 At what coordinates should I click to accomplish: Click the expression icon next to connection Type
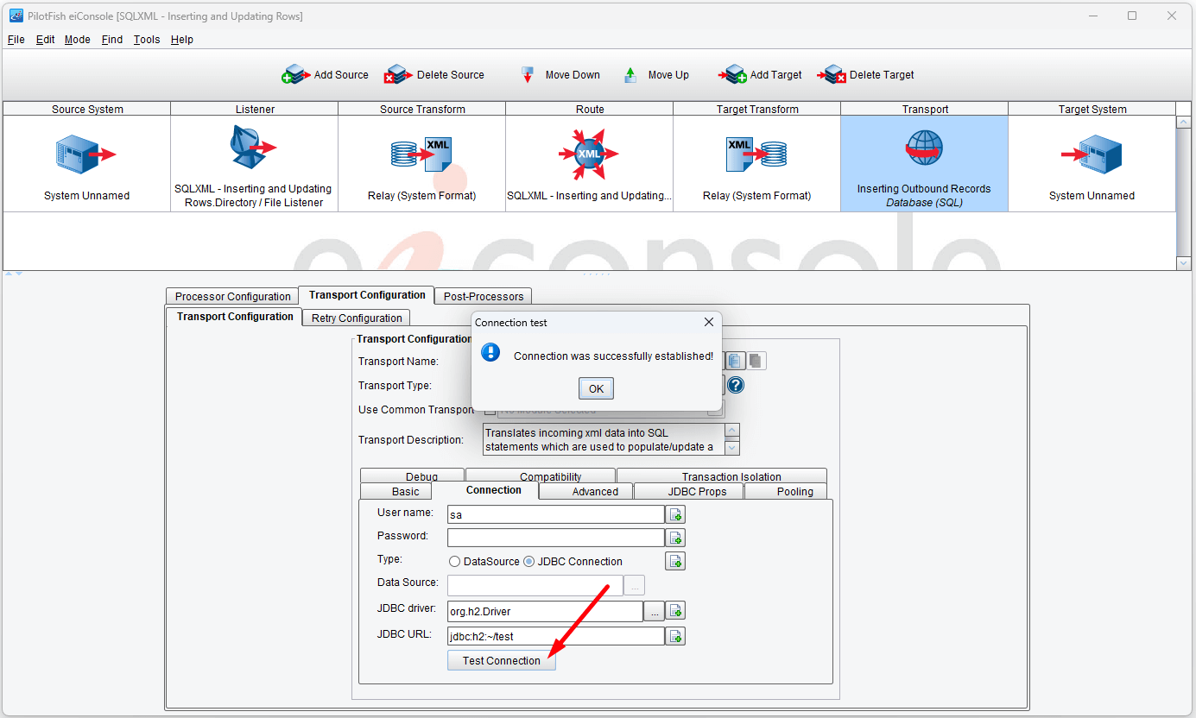tap(675, 561)
